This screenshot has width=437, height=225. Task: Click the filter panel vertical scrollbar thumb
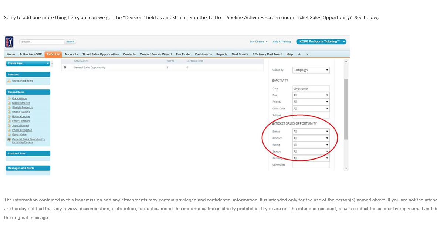coord(346,109)
